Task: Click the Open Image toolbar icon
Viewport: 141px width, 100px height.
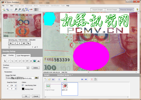Action: coord(4,9)
